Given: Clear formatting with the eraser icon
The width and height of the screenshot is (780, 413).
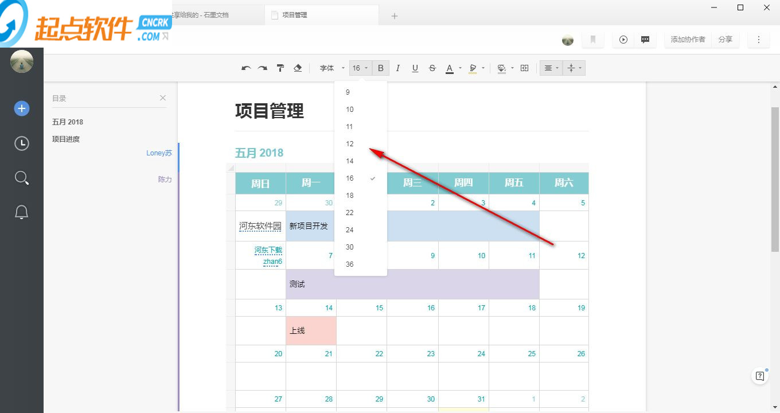Looking at the screenshot, I should (x=298, y=68).
